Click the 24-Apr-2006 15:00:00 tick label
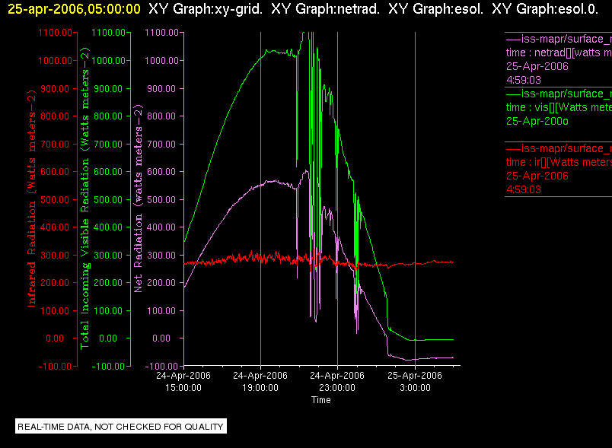This screenshot has width=612, height=448. coord(183,382)
